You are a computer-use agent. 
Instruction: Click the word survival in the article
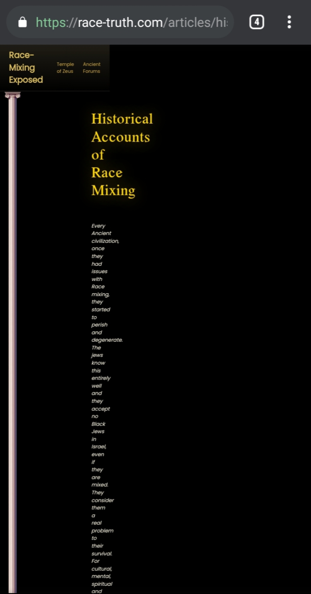pos(102,553)
